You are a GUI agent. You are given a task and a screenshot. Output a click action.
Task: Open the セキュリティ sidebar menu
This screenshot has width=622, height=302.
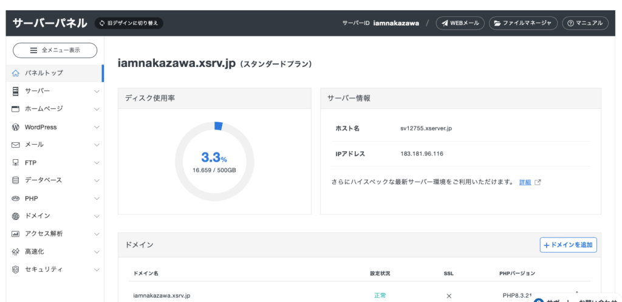pos(55,269)
